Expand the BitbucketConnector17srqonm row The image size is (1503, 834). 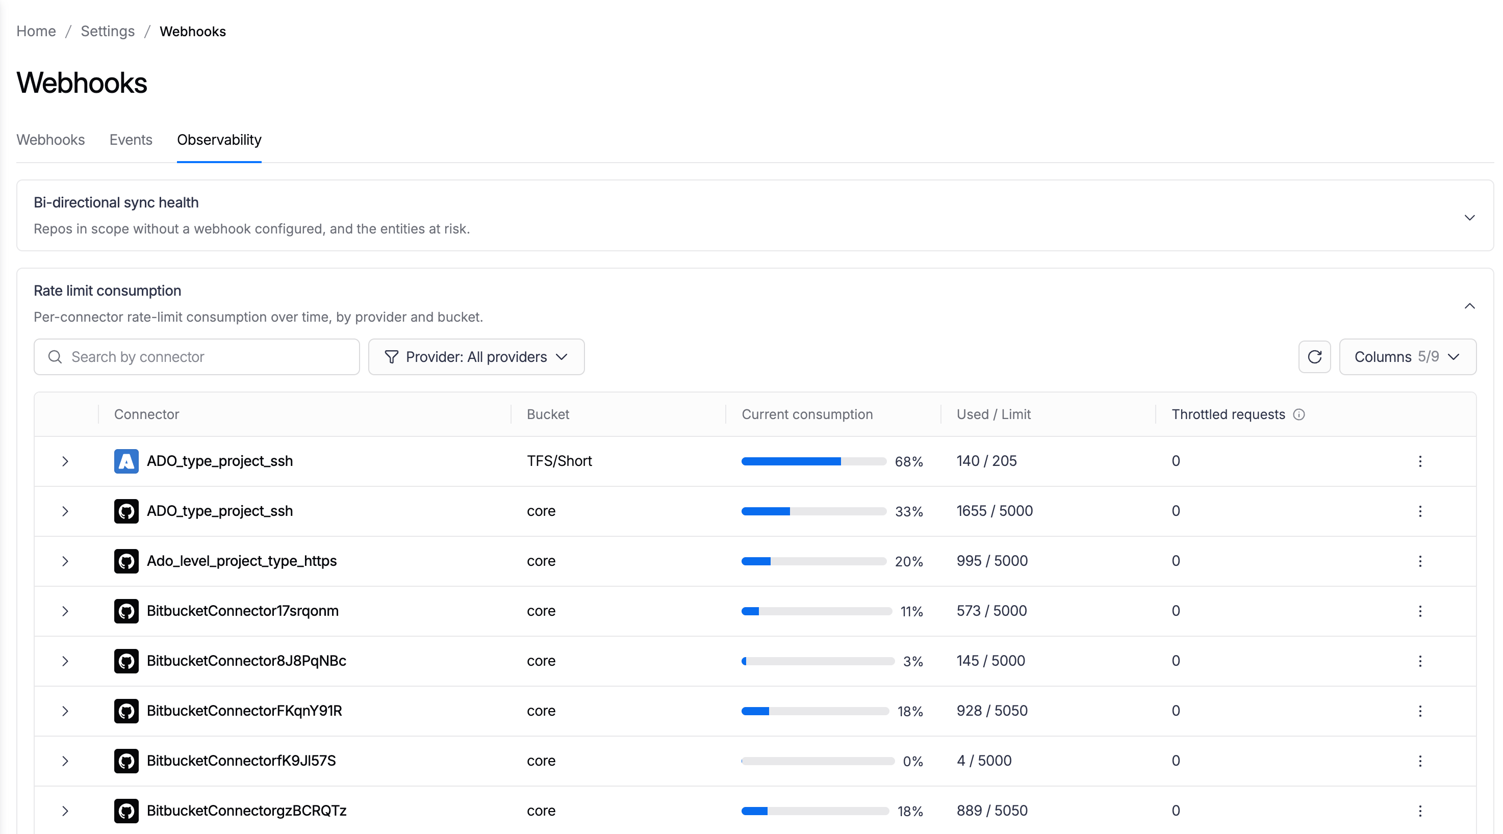point(65,611)
